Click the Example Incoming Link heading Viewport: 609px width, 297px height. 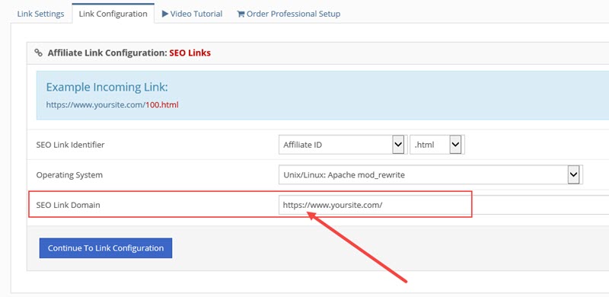pos(107,87)
